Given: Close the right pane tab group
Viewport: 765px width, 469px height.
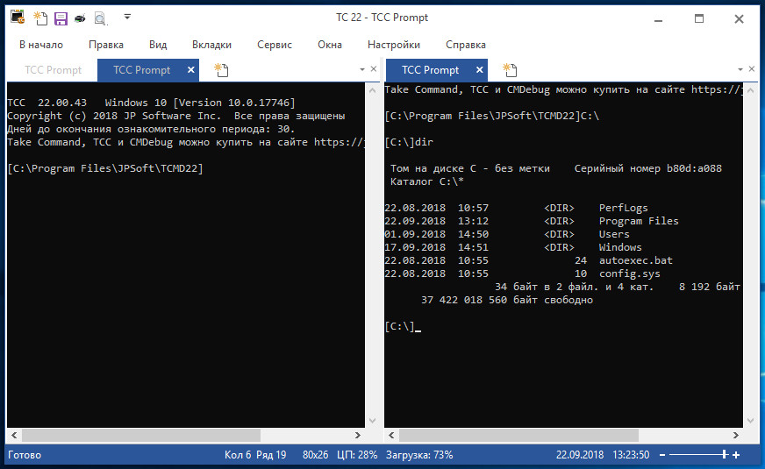Looking at the screenshot, I should coord(752,69).
